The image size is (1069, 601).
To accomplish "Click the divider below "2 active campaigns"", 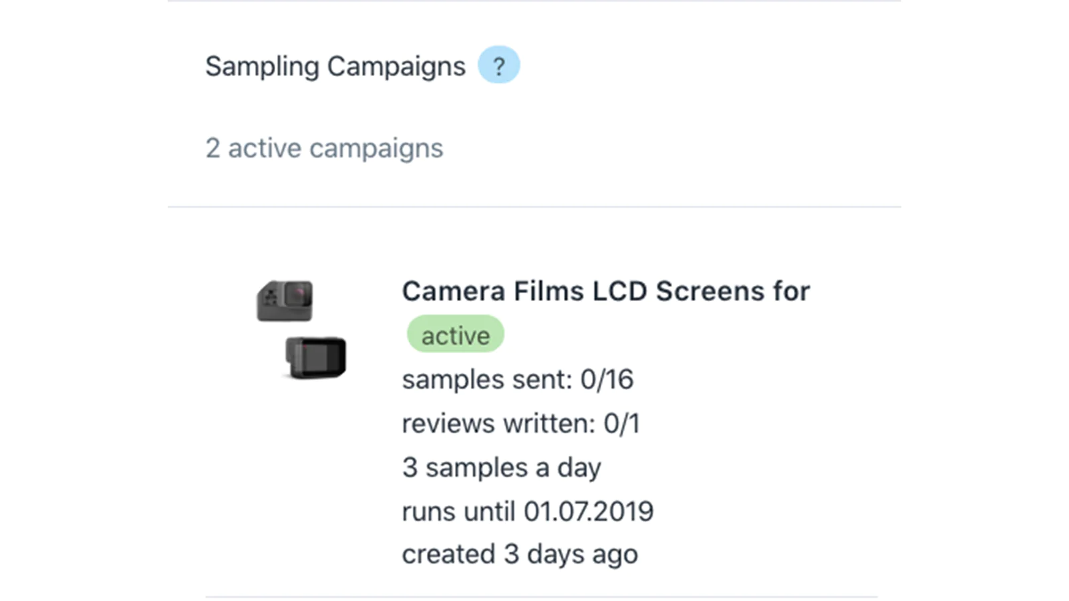I will point(534,207).
